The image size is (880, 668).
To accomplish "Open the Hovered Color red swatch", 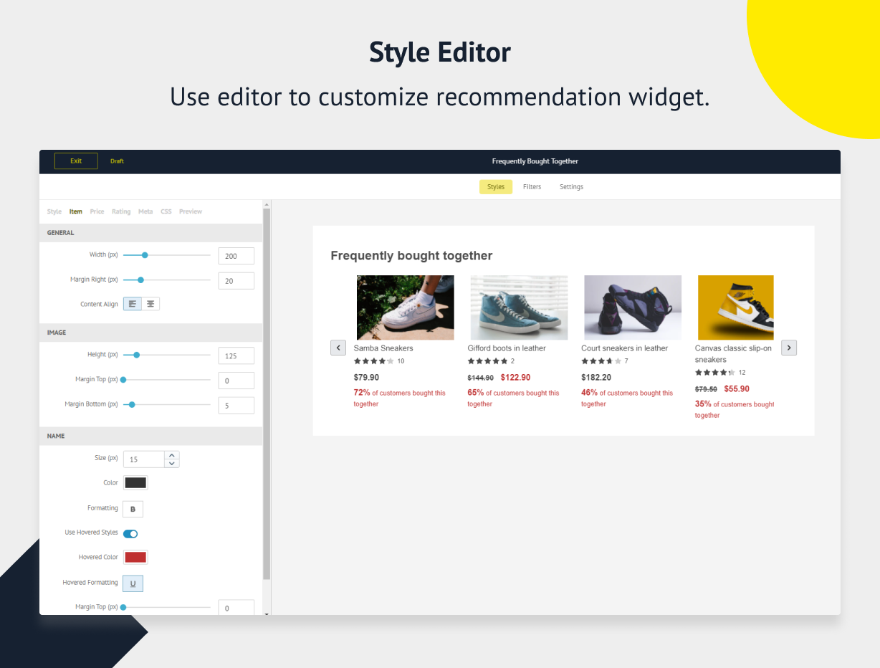I will coord(135,558).
